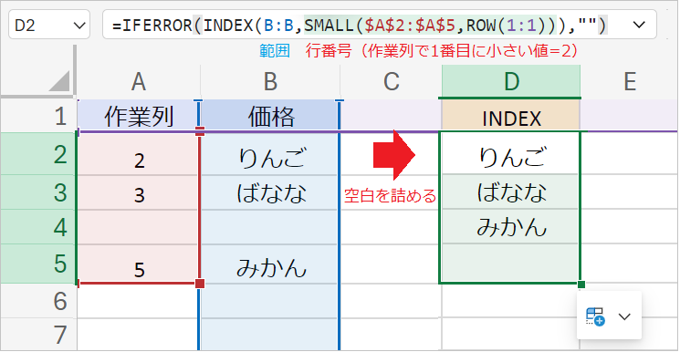Click the green fill handle of column D selection
The image size is (680, 352).
pyautogui.click(x=581, y=285)
